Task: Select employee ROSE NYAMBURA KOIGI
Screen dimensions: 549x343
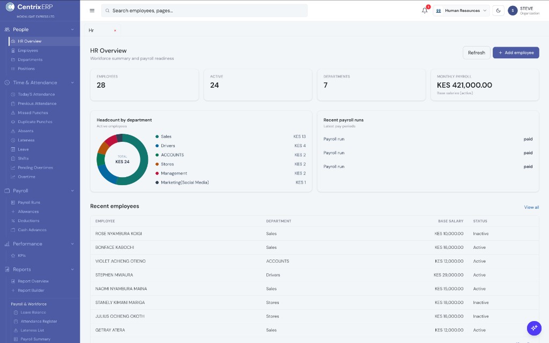Action: coord(118,234)
